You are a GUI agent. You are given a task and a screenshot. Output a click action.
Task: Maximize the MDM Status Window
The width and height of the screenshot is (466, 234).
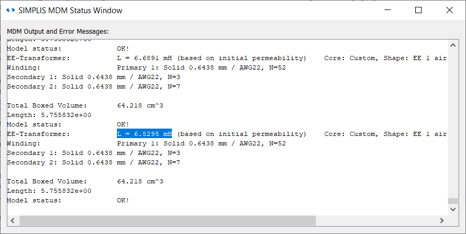coord(418,11)
